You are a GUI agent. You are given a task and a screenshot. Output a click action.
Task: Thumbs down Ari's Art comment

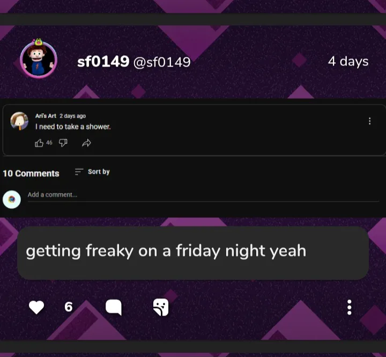pos(63,143)
